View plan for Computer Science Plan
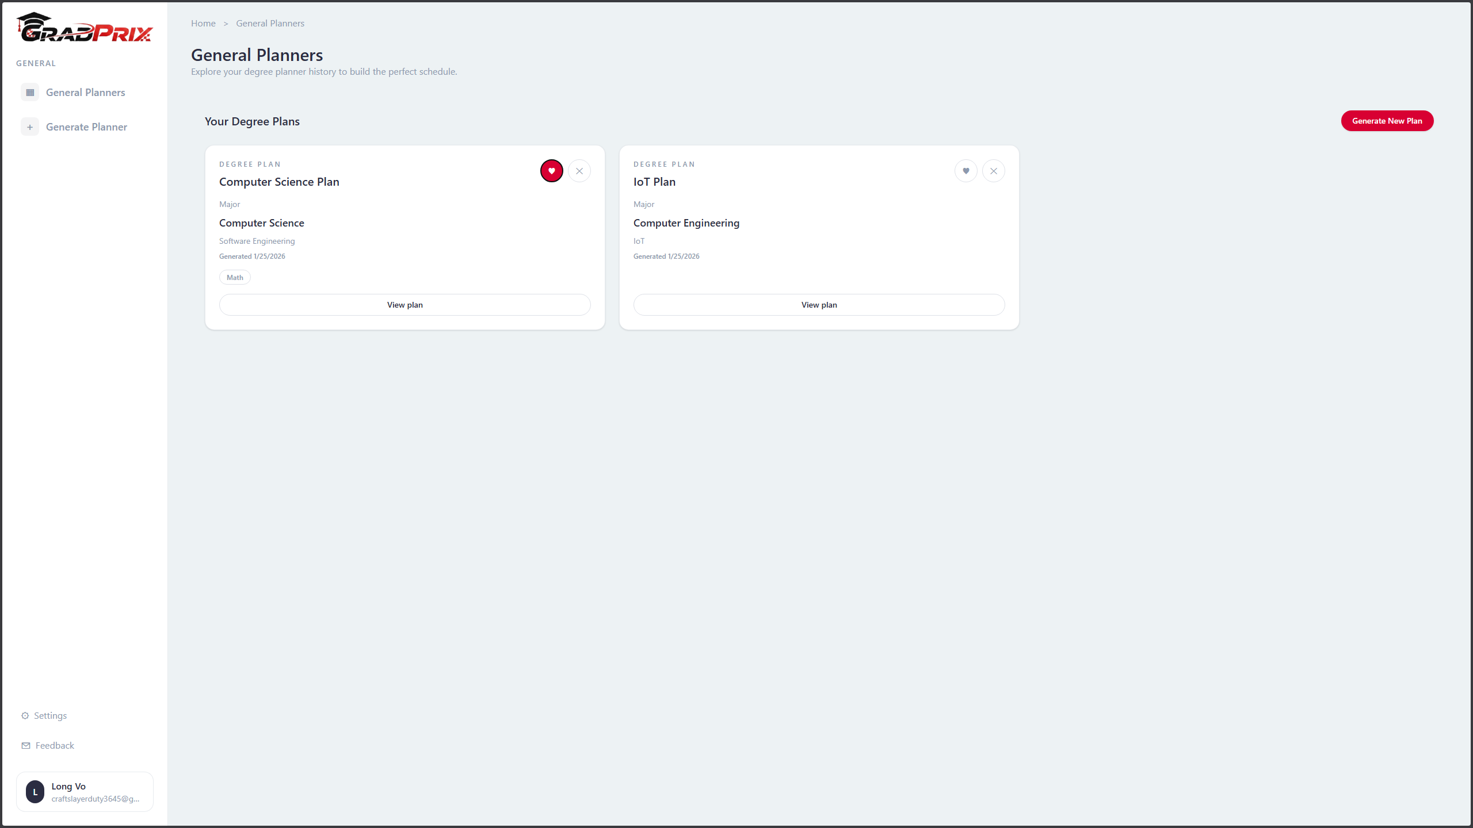 404,305
